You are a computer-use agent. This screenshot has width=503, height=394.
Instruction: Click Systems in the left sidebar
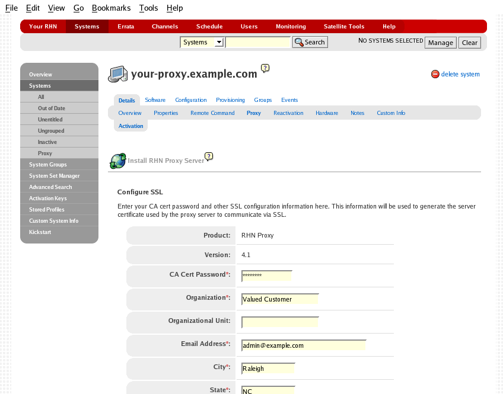pos(59,85)
